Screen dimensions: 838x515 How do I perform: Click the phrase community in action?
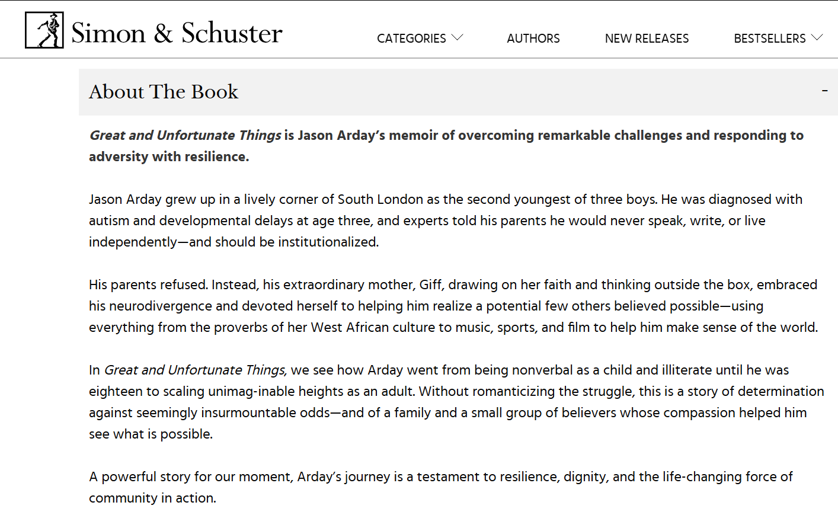coord(152,498)
